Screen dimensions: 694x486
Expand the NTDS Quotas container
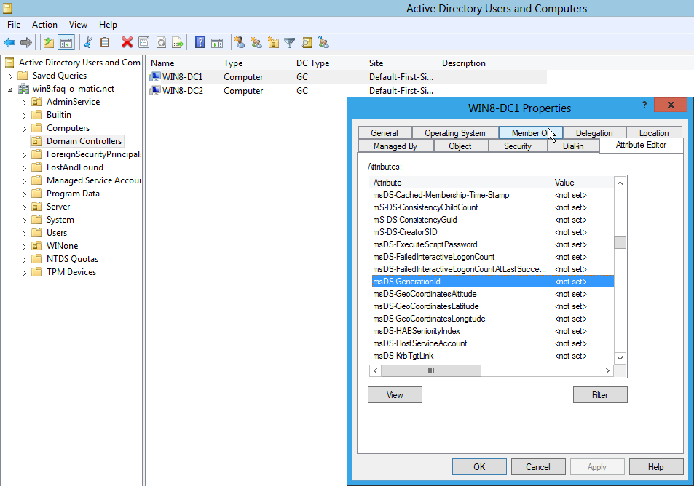click(24, 260)
